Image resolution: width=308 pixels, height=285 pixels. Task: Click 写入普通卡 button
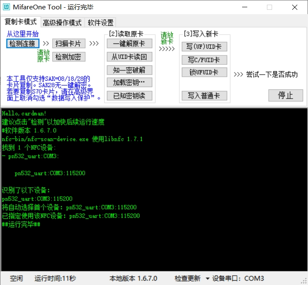(x=204, y=96)
